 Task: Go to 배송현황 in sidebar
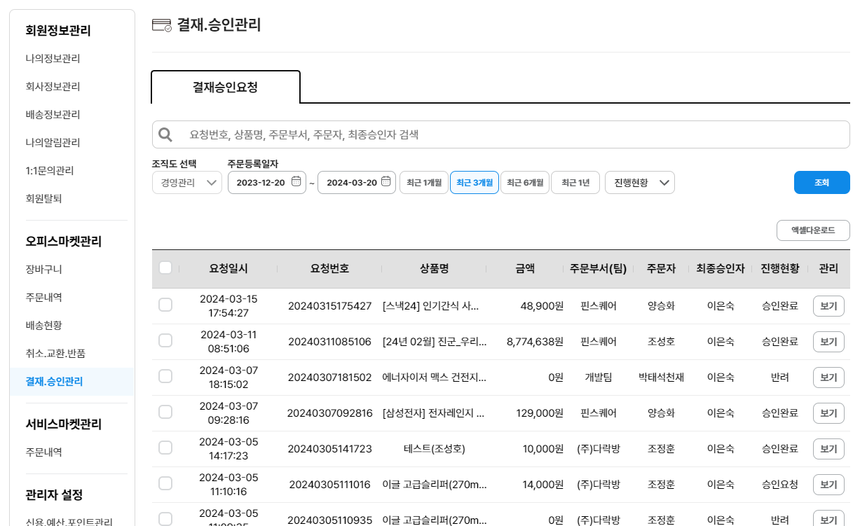[x=43, y=325]
